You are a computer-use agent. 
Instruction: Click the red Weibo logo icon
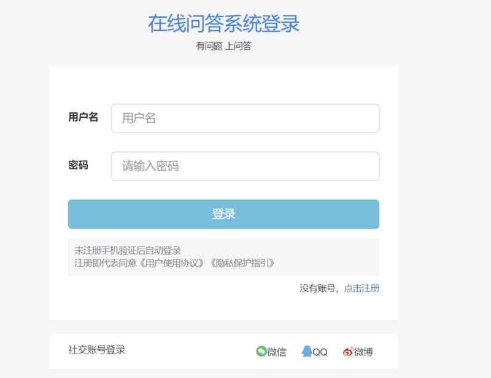click(x=348, y=352)
